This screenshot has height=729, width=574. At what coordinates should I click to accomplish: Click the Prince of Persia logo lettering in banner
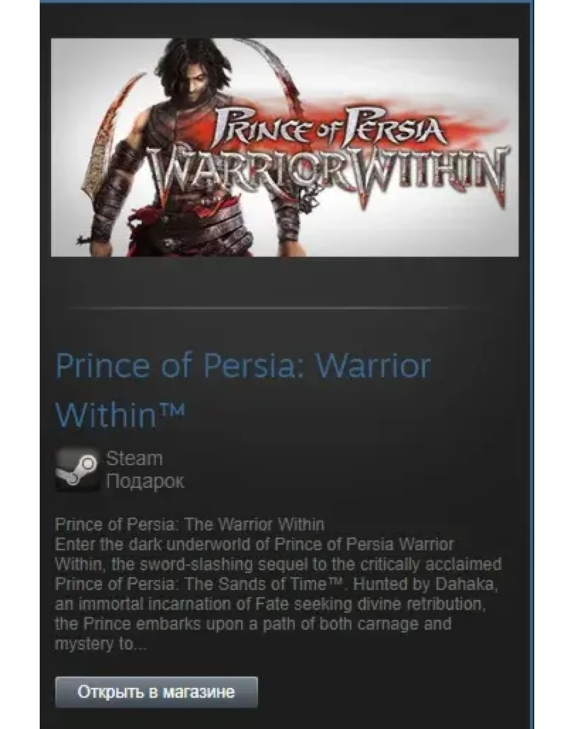(330, 126)
